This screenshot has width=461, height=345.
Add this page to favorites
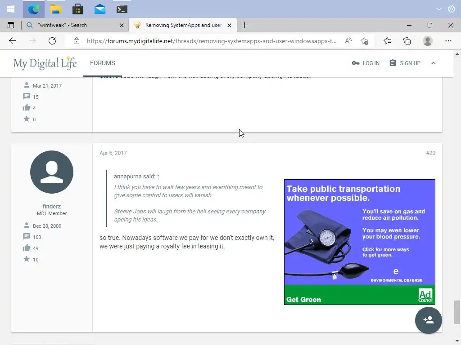coord(364,41)
